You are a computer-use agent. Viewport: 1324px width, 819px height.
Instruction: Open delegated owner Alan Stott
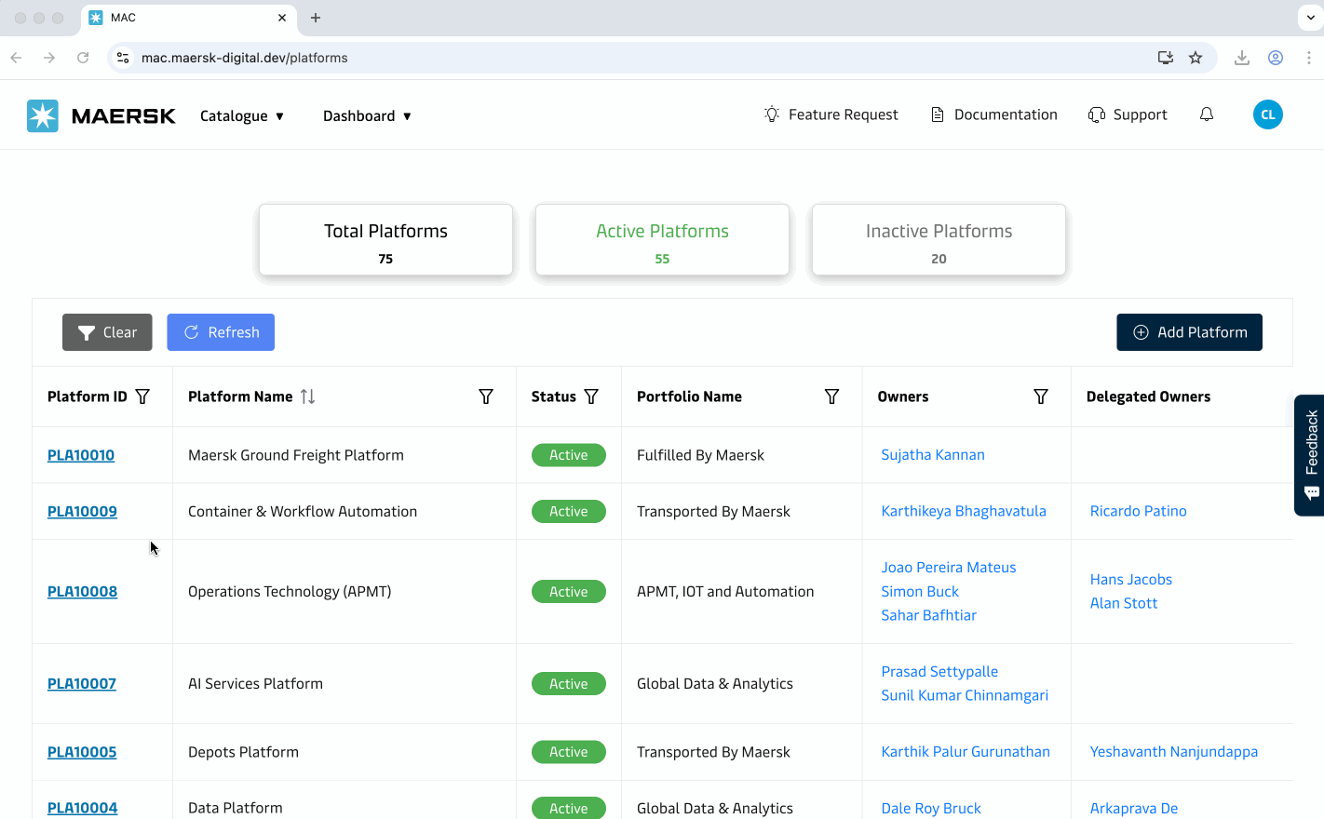pyautogui.click(x=1124, y=603)
